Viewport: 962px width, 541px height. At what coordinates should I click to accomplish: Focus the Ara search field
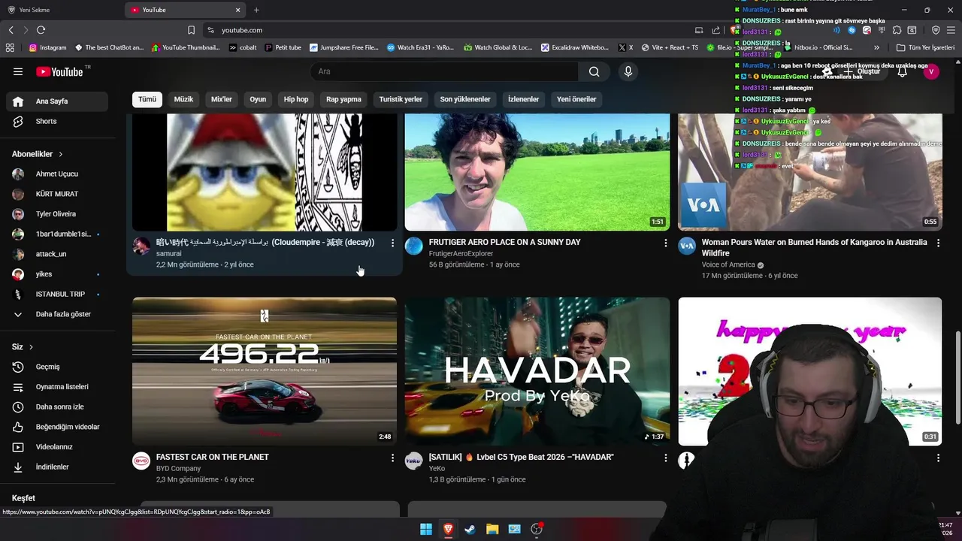445,71
